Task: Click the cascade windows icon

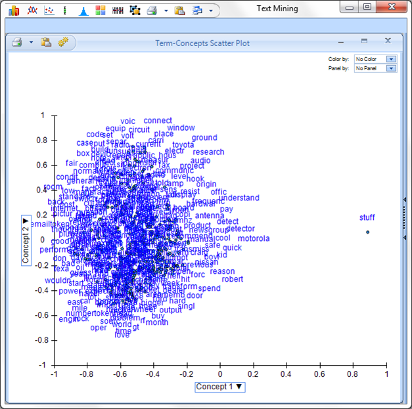Action: coord(197,11)
